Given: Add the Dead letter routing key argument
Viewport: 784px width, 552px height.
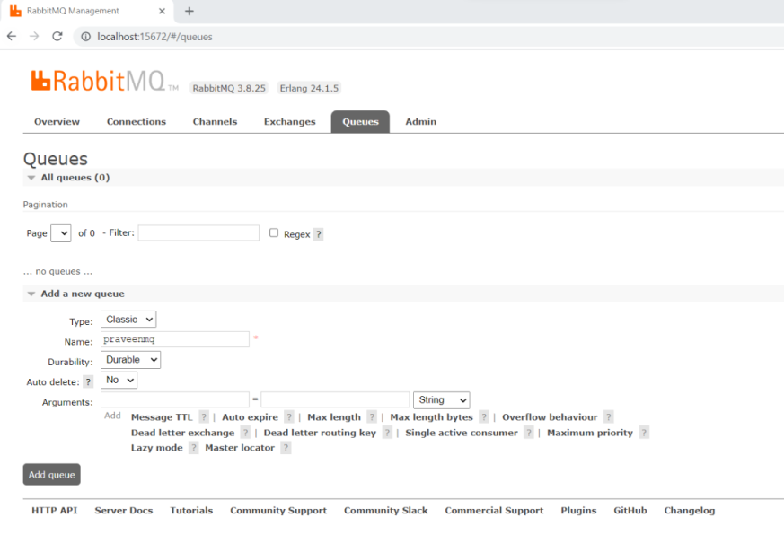Looking at the screenshot, I should point(320,433).
